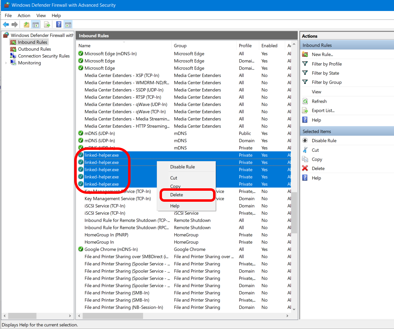Sort rules by the Profile column header
The height and width of the screenshot is (329, 394).
(245, 46)
